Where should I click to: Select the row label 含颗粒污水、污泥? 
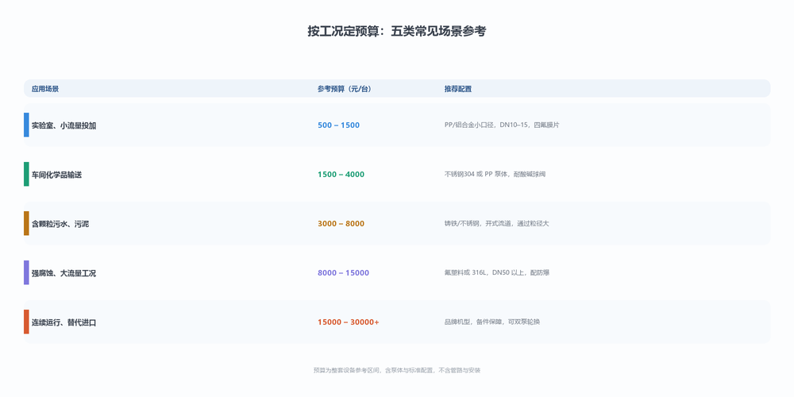click(60, 224)
